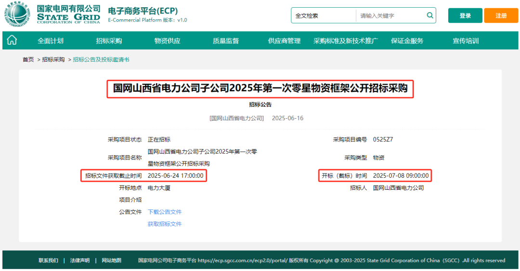Image resolution: width=520 pixels, height=271 pixels.
Task: Click the deadline 2025-06-24 17:00:00
Action: [x=175, y=176]
